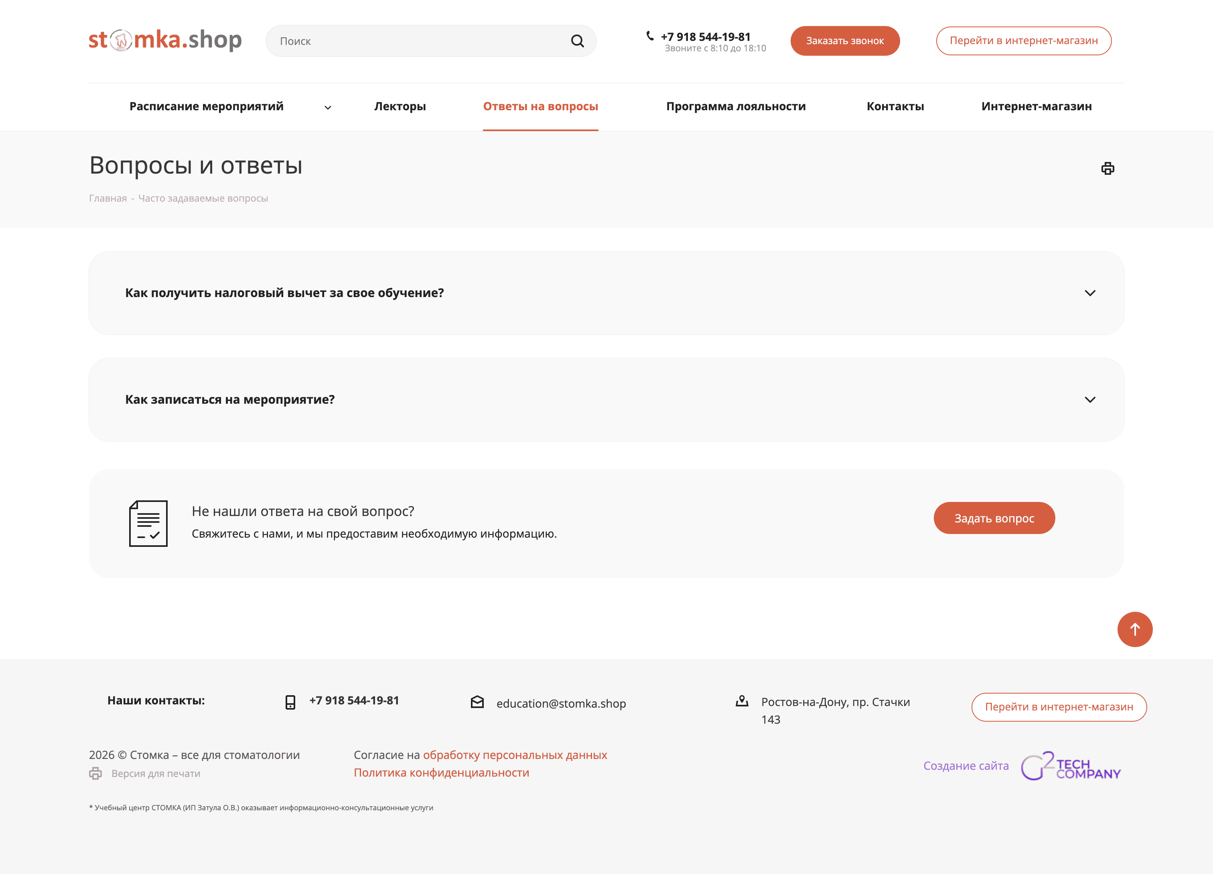
Task: Click the footer map location icon
Action: pyautogui.click(x=742, y=701)
